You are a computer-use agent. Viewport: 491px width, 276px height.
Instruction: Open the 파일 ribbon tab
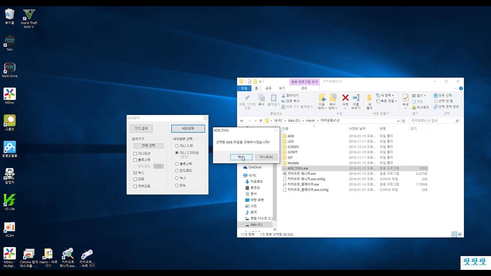pyautogui.click(x=244, y=88)
